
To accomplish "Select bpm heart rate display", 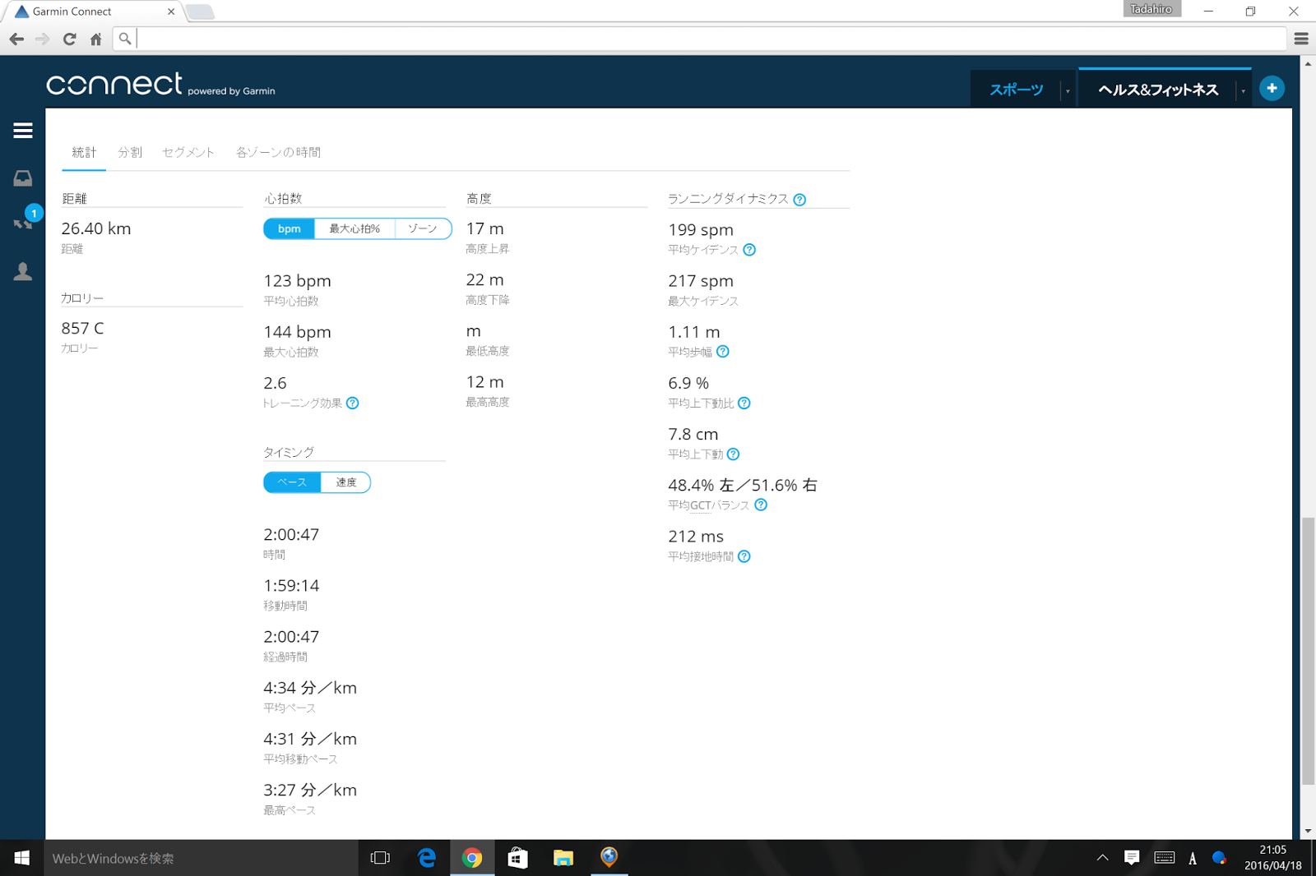I will pos(289,228).
